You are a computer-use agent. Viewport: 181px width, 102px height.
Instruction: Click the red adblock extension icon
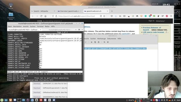tap(167, 16)
